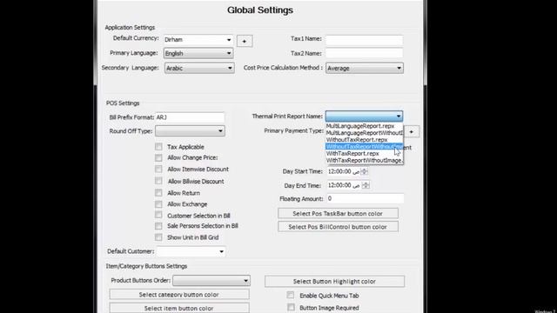Select MultiLanguageReportWithout option in list
Viewport: 557px width, 313px height.
point(364,133)
